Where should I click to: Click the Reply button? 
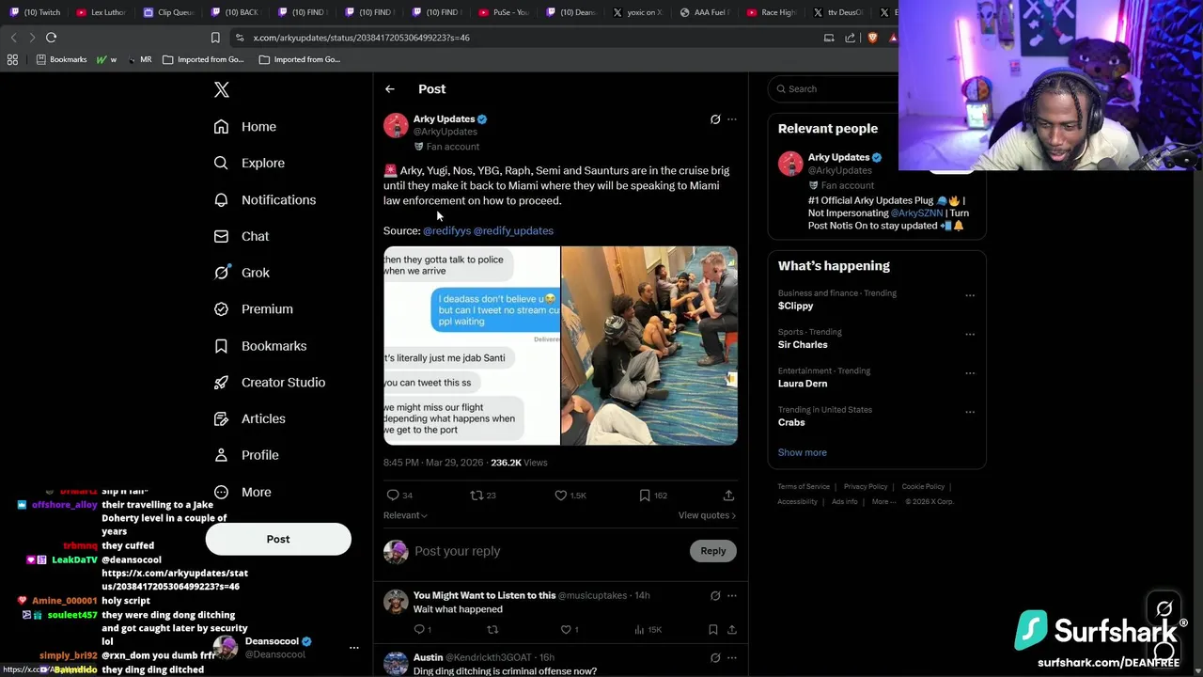[x=712, y=551]
